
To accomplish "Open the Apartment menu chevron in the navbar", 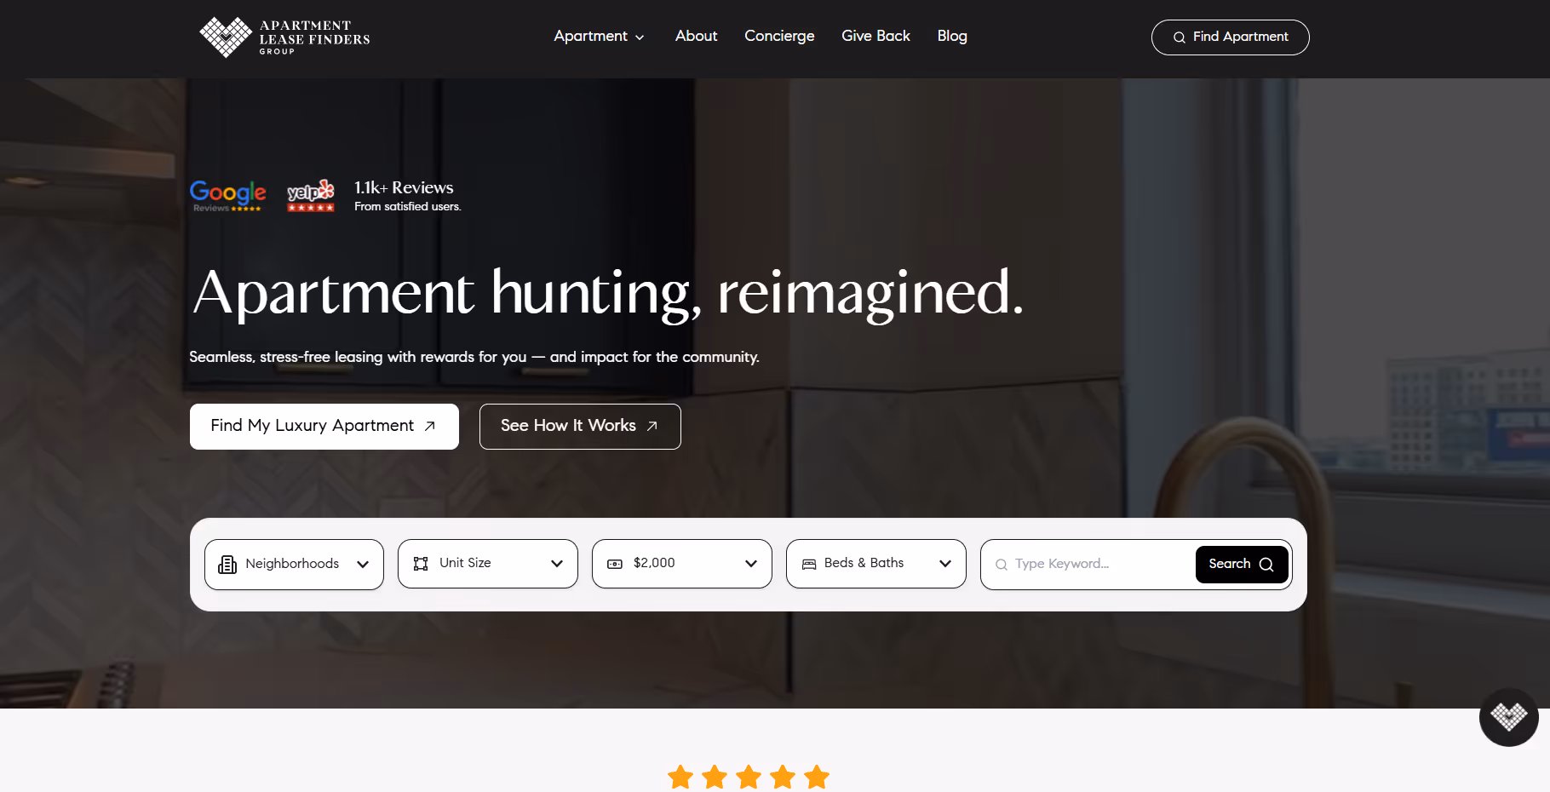I will pos(639,37).
